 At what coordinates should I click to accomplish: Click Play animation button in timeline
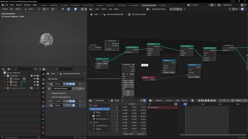tap(208, 100)
